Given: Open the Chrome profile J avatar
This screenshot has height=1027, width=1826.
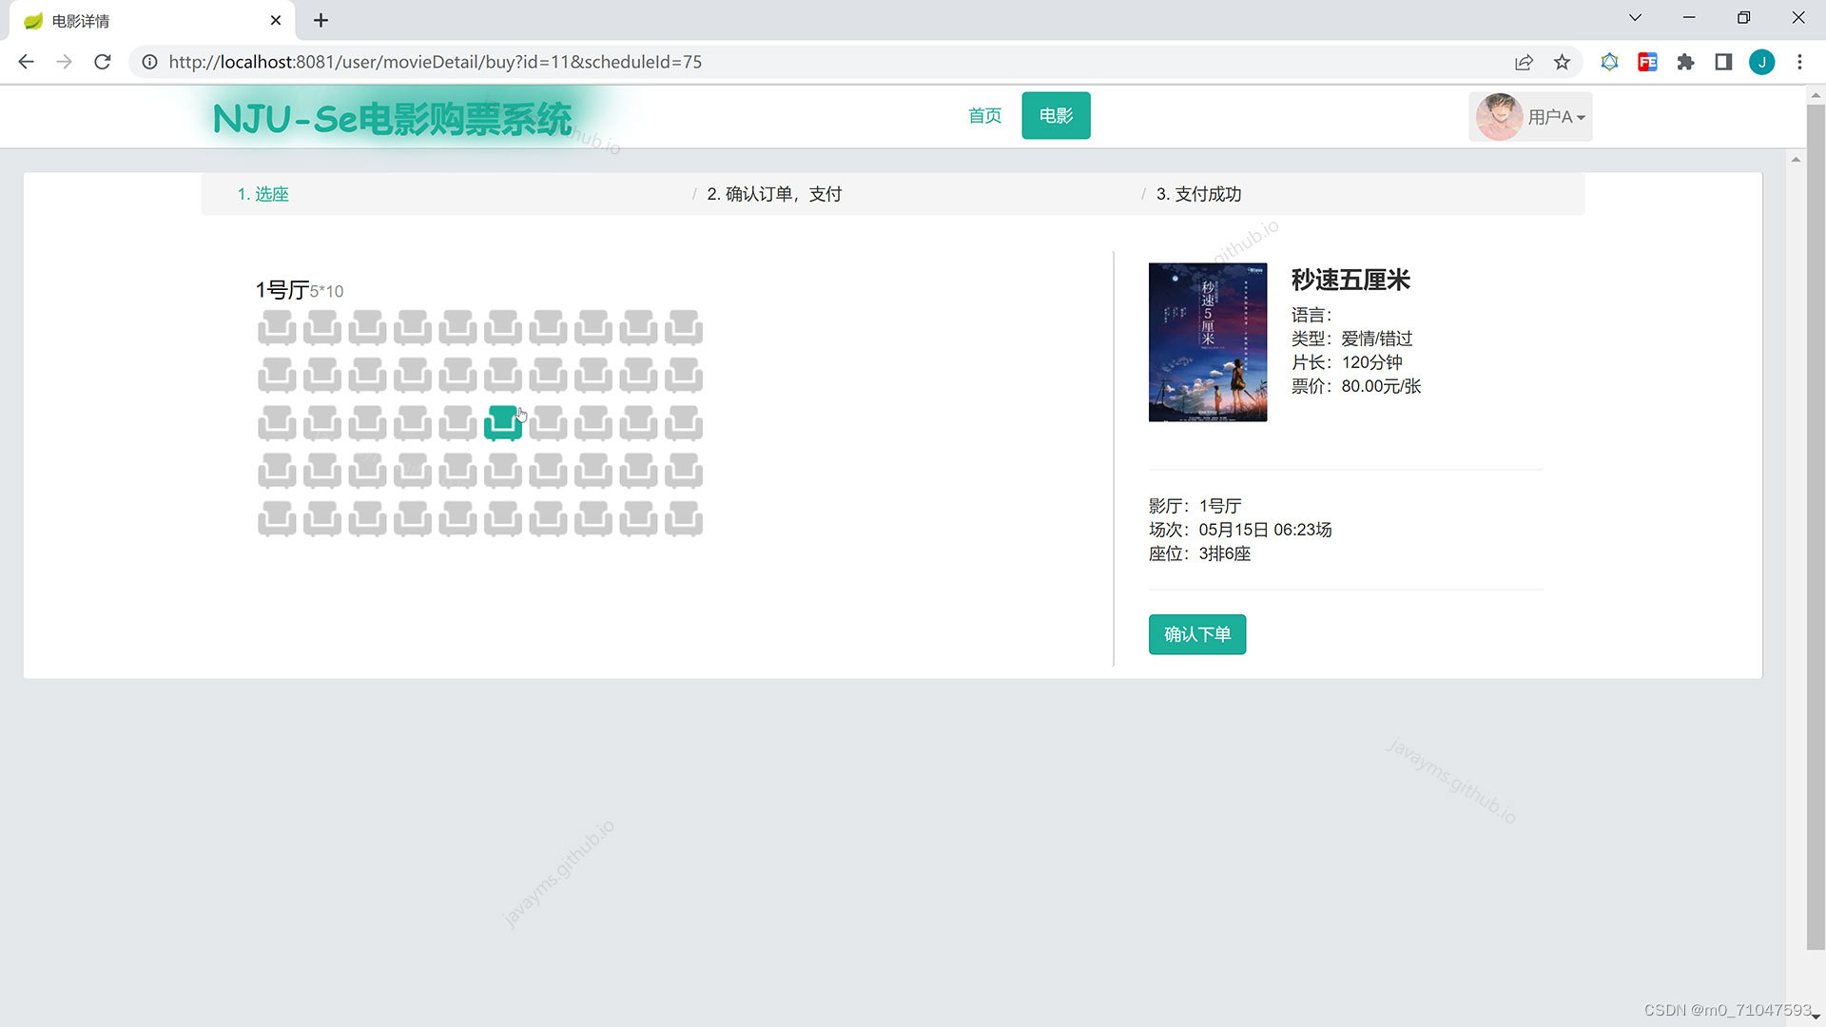Looking at the screenshot, I should (x=1761, y=62).
